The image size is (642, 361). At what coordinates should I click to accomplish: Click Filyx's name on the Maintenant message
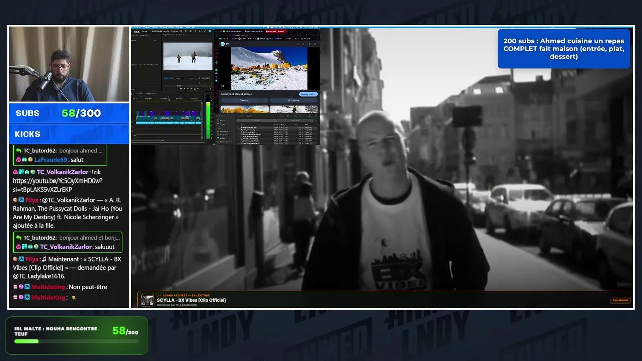[32, 259]
